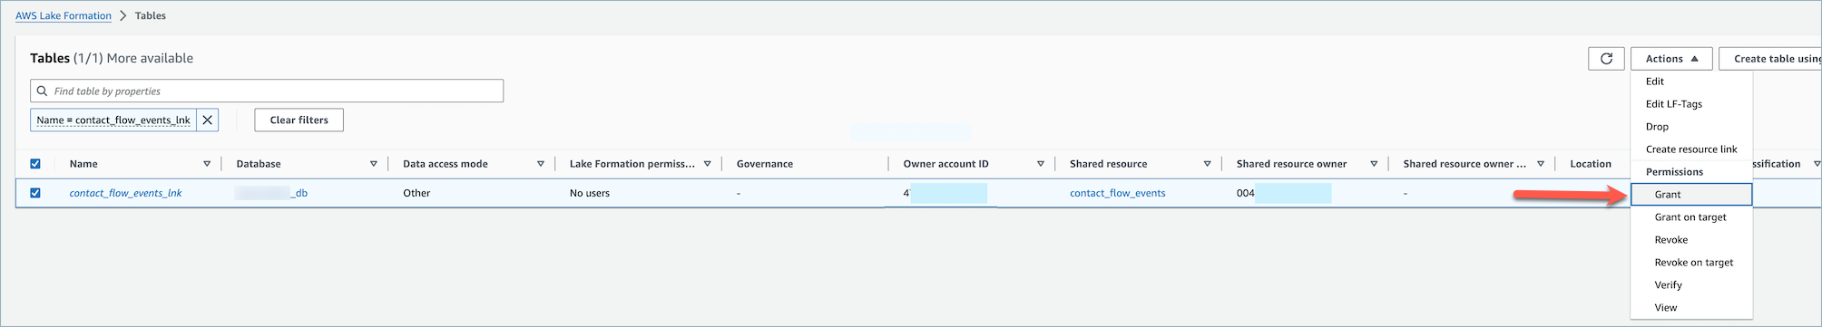Sort by Name column arrow
Viewport: 1822px width, 327px height.
(207, 164)
